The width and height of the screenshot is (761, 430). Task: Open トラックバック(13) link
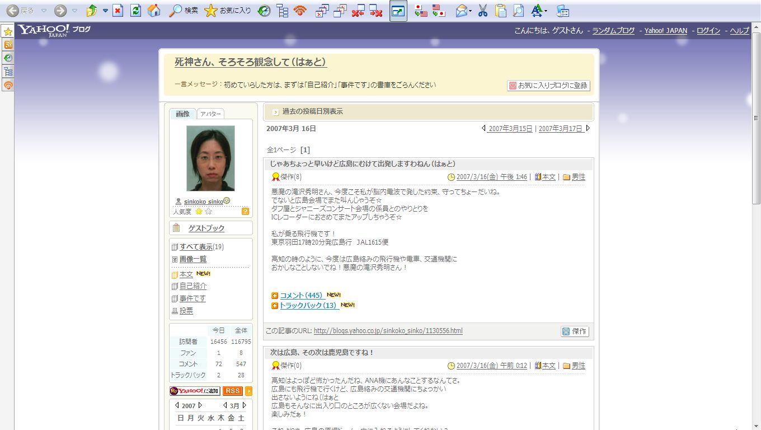tap(308, 306)
